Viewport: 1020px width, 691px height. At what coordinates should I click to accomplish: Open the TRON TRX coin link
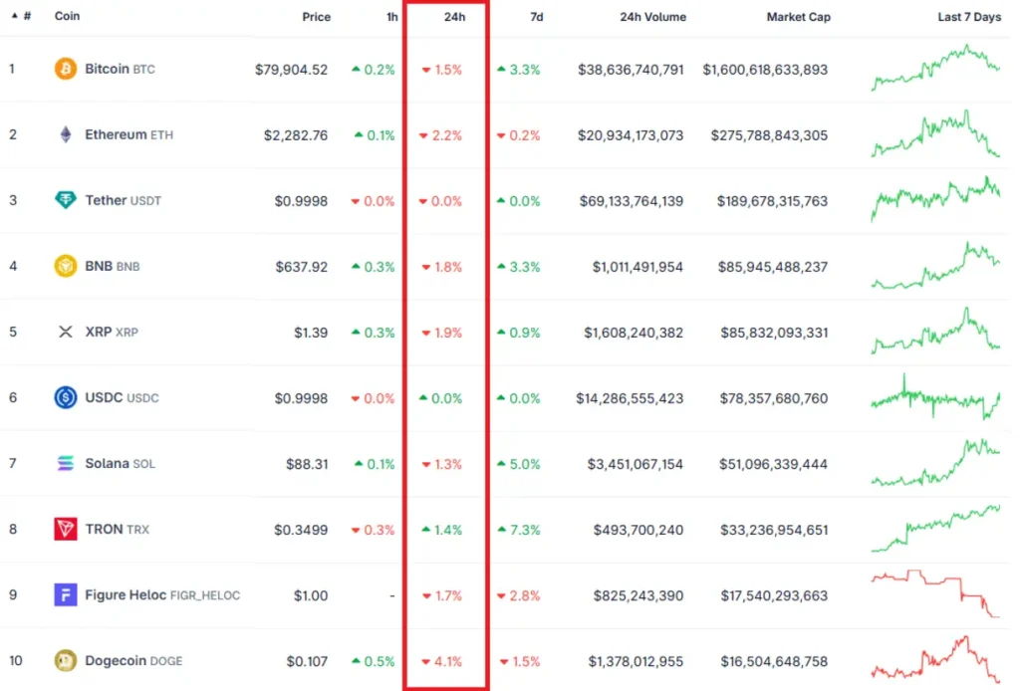[x=118, y=529]
